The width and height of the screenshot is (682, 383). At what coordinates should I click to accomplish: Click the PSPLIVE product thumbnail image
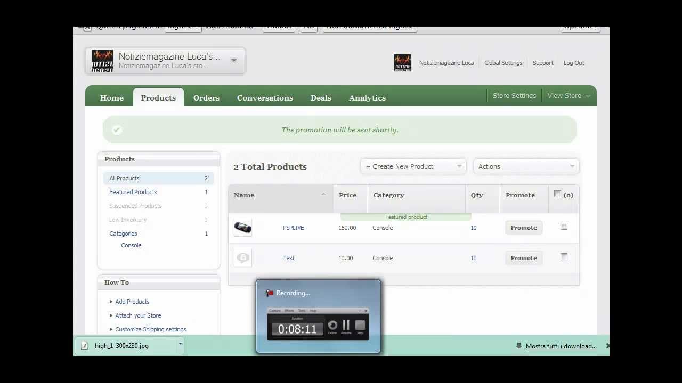243,228
